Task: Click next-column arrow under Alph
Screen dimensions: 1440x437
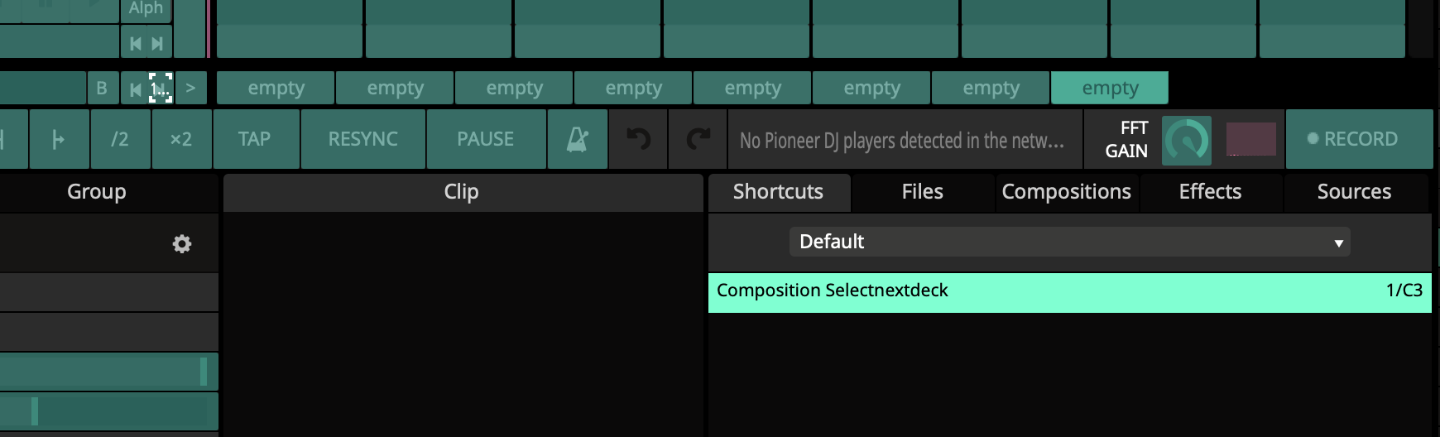Action: (157, 44)
